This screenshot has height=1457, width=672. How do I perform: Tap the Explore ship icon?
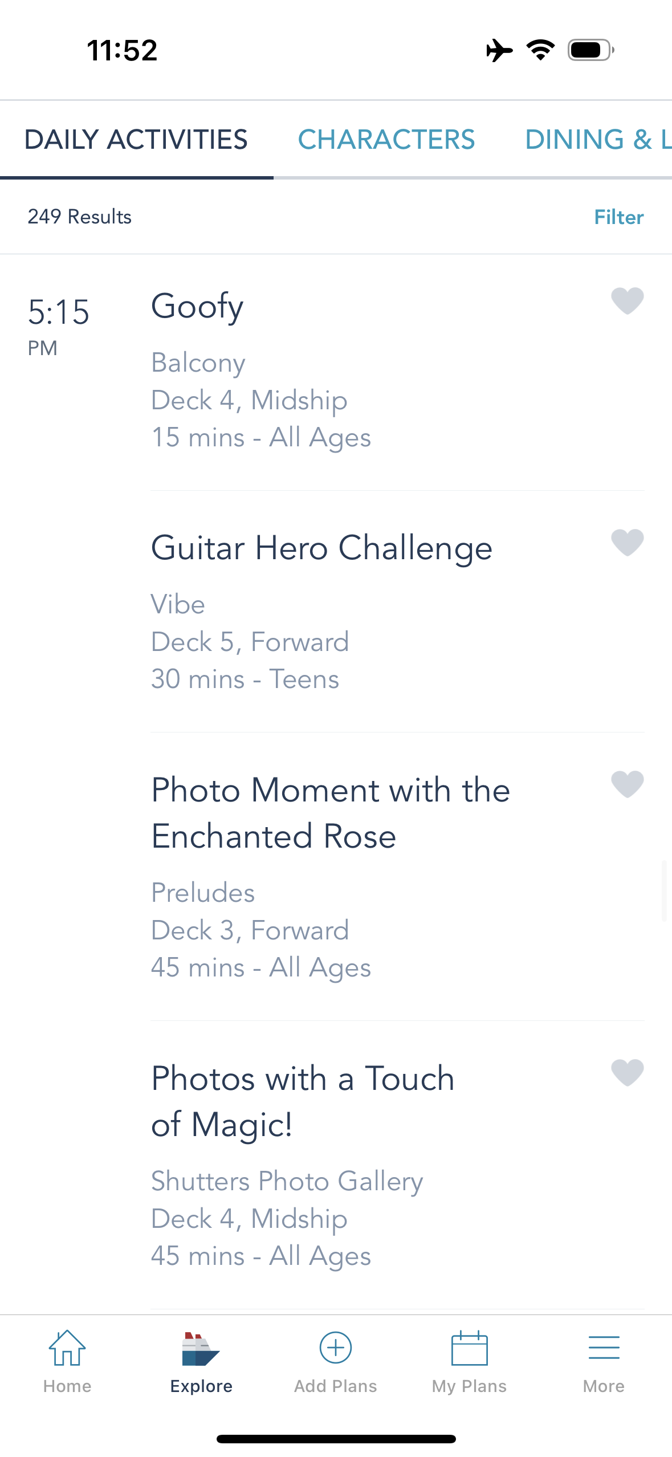201,1349
